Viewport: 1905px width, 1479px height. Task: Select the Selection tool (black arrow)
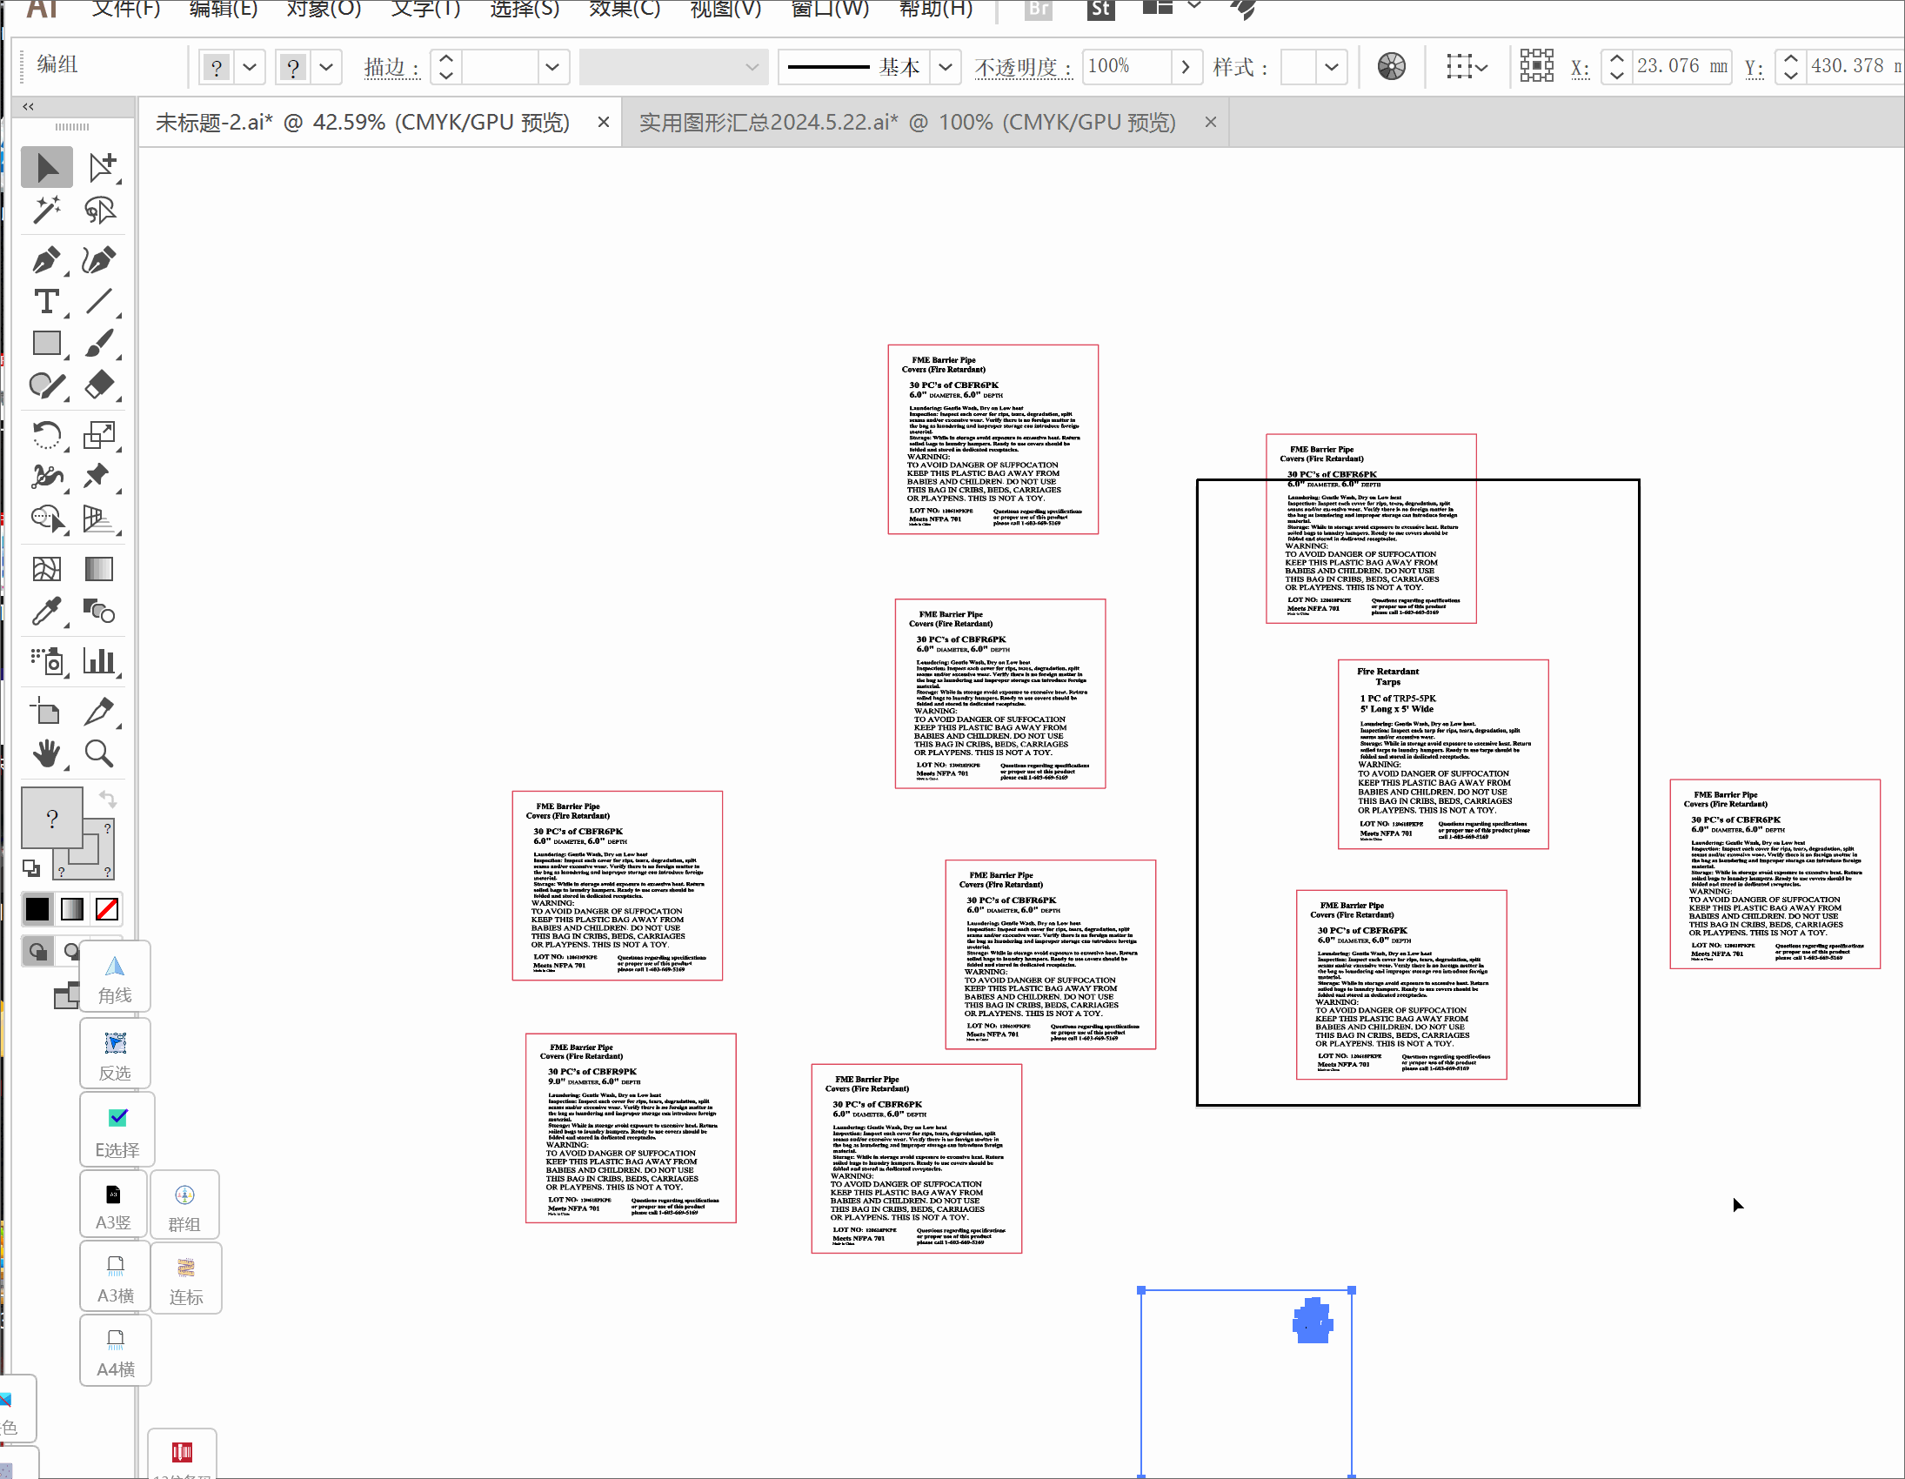coord(47,167)
